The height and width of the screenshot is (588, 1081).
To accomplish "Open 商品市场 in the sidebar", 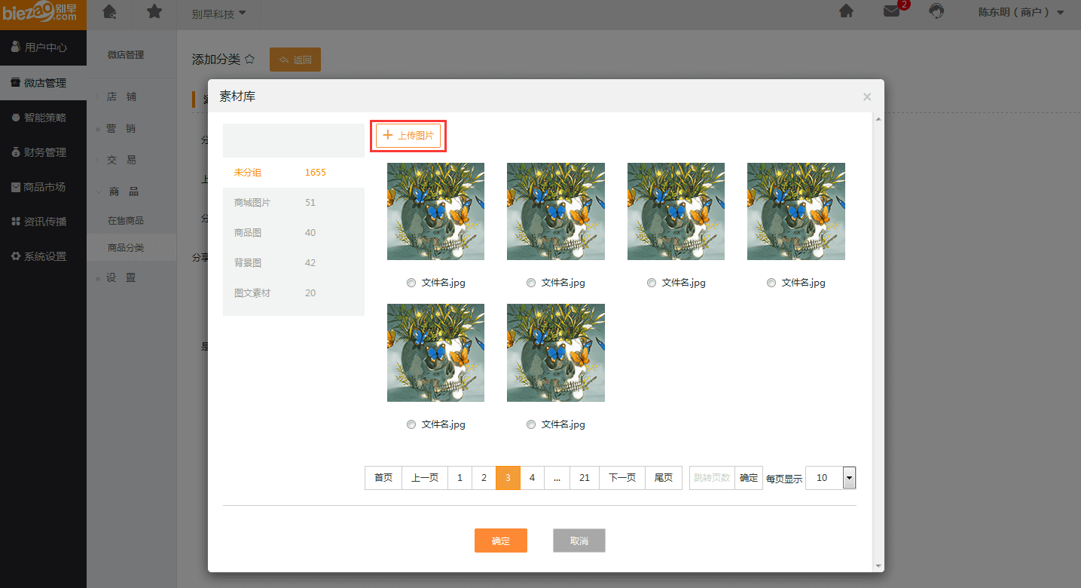I will [x=43, y=187].
